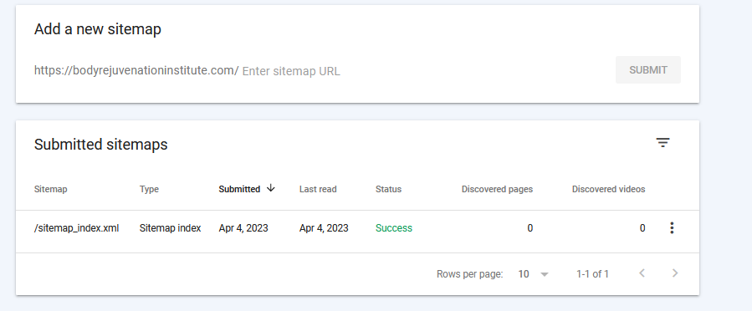
Task: Sort by the Type column header
Action: 149,189
